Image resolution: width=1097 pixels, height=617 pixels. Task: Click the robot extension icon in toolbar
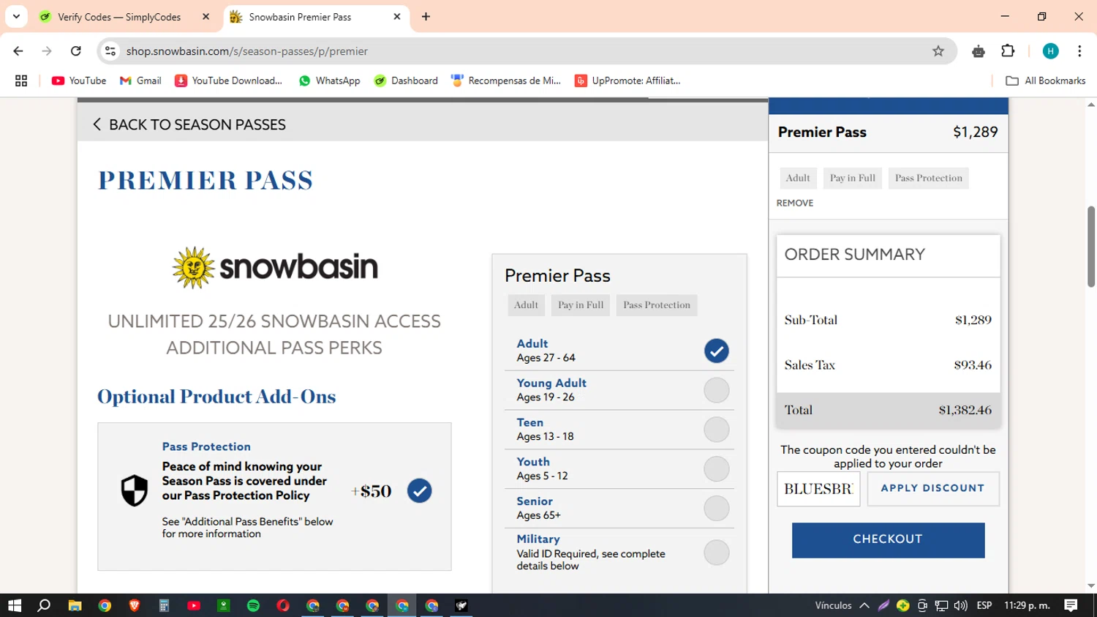(979, 51)
